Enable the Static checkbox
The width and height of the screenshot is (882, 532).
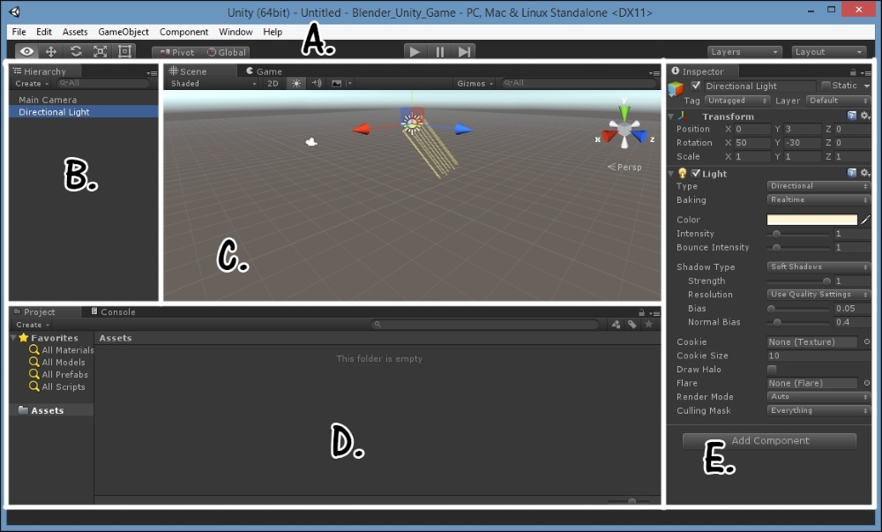pos(826,86)
